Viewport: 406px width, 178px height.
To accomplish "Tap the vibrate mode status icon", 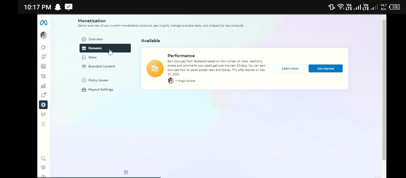I will 331,7.
